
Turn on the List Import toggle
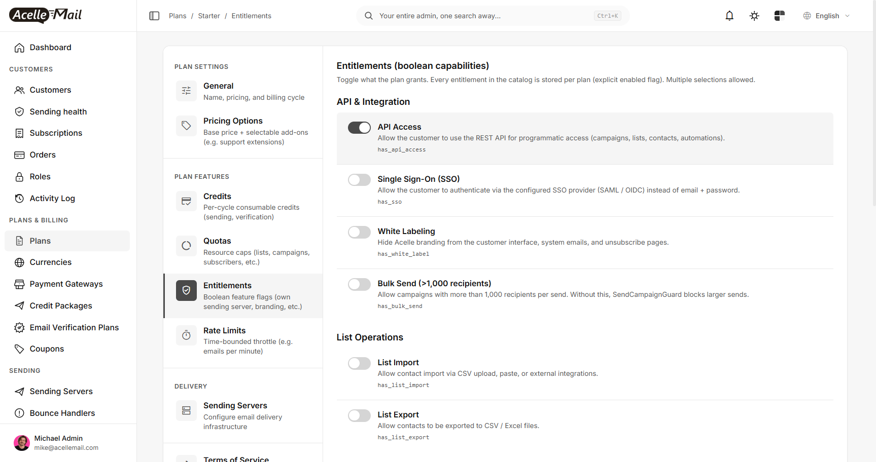pos(359,363)
